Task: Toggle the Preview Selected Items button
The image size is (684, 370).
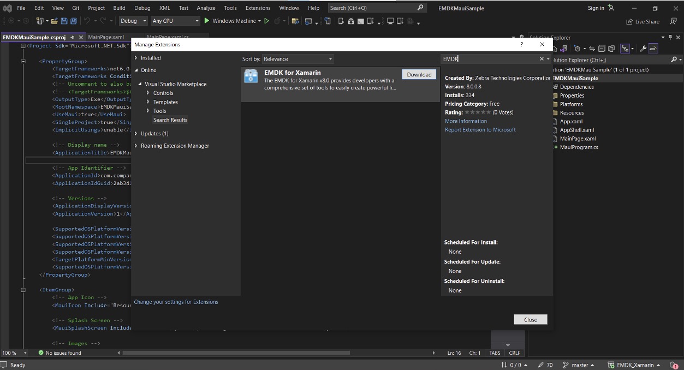Action: click(653, 49)
